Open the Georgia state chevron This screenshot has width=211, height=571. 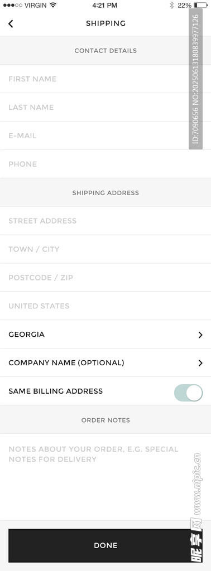click(x=200, y=335)
